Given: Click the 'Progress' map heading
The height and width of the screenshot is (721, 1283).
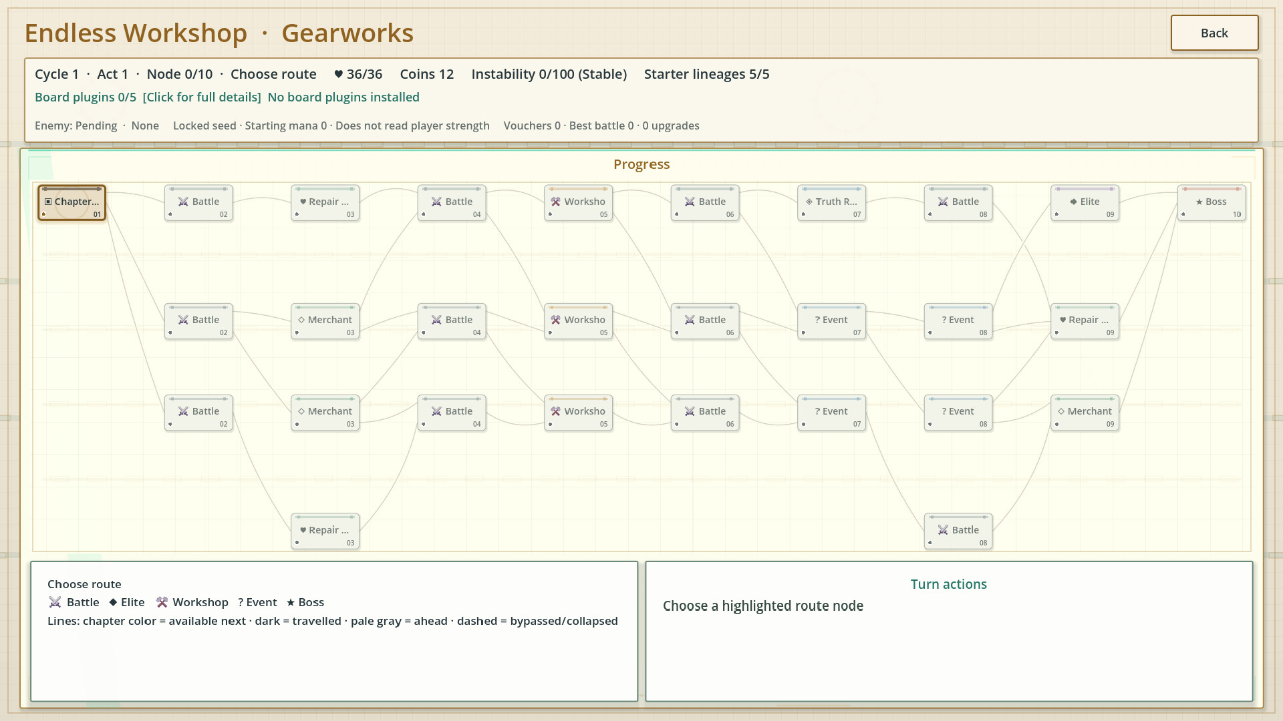Looking at the screenshot, I should click(641, 164).
